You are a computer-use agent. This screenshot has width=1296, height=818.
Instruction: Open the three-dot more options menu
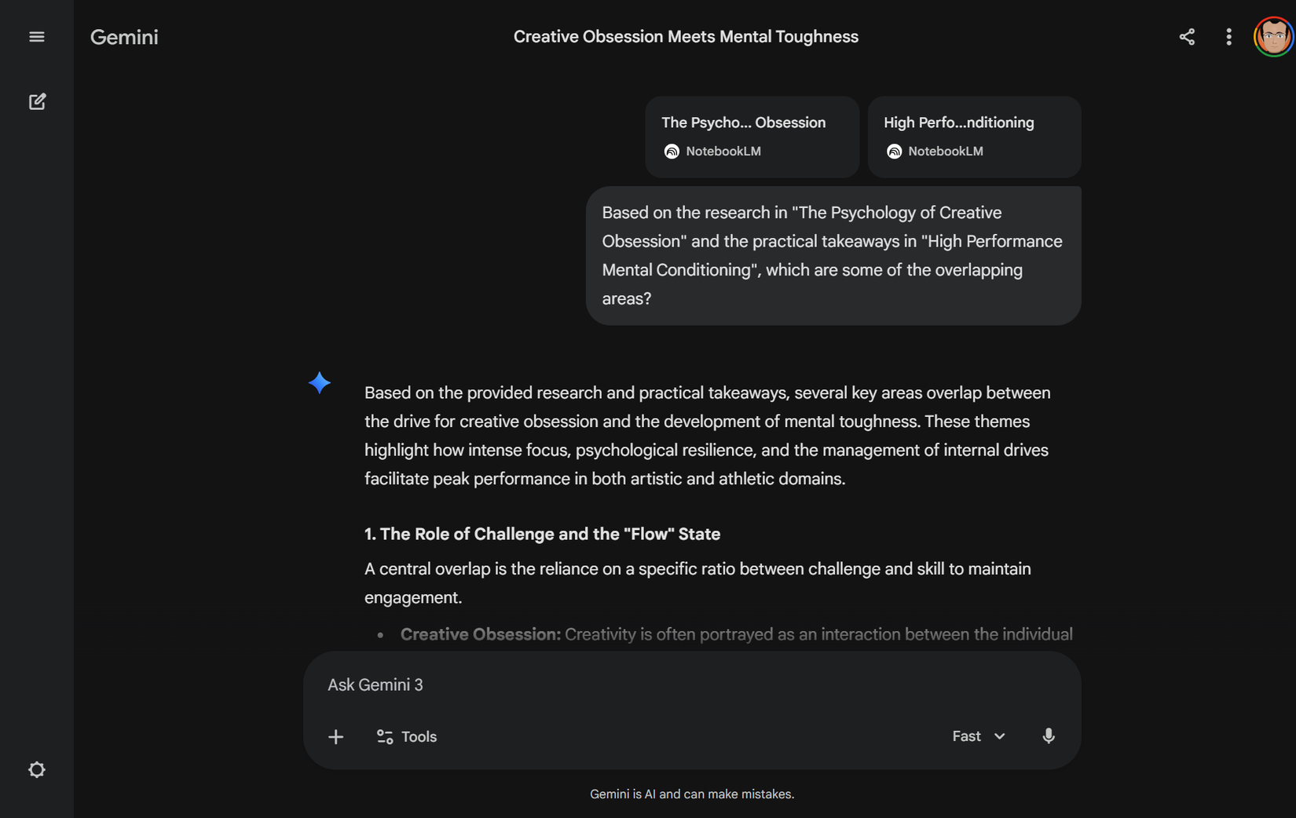pyautogui.click(x=1228, y=37)
